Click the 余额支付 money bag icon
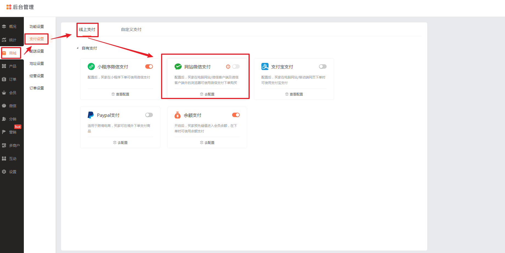 tap(178, 115)
